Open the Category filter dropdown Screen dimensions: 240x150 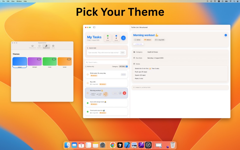(x=123, y=67)
